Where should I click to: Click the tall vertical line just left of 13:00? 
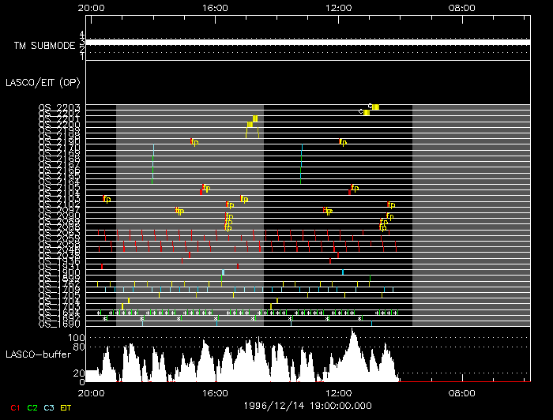pos(301,163)
